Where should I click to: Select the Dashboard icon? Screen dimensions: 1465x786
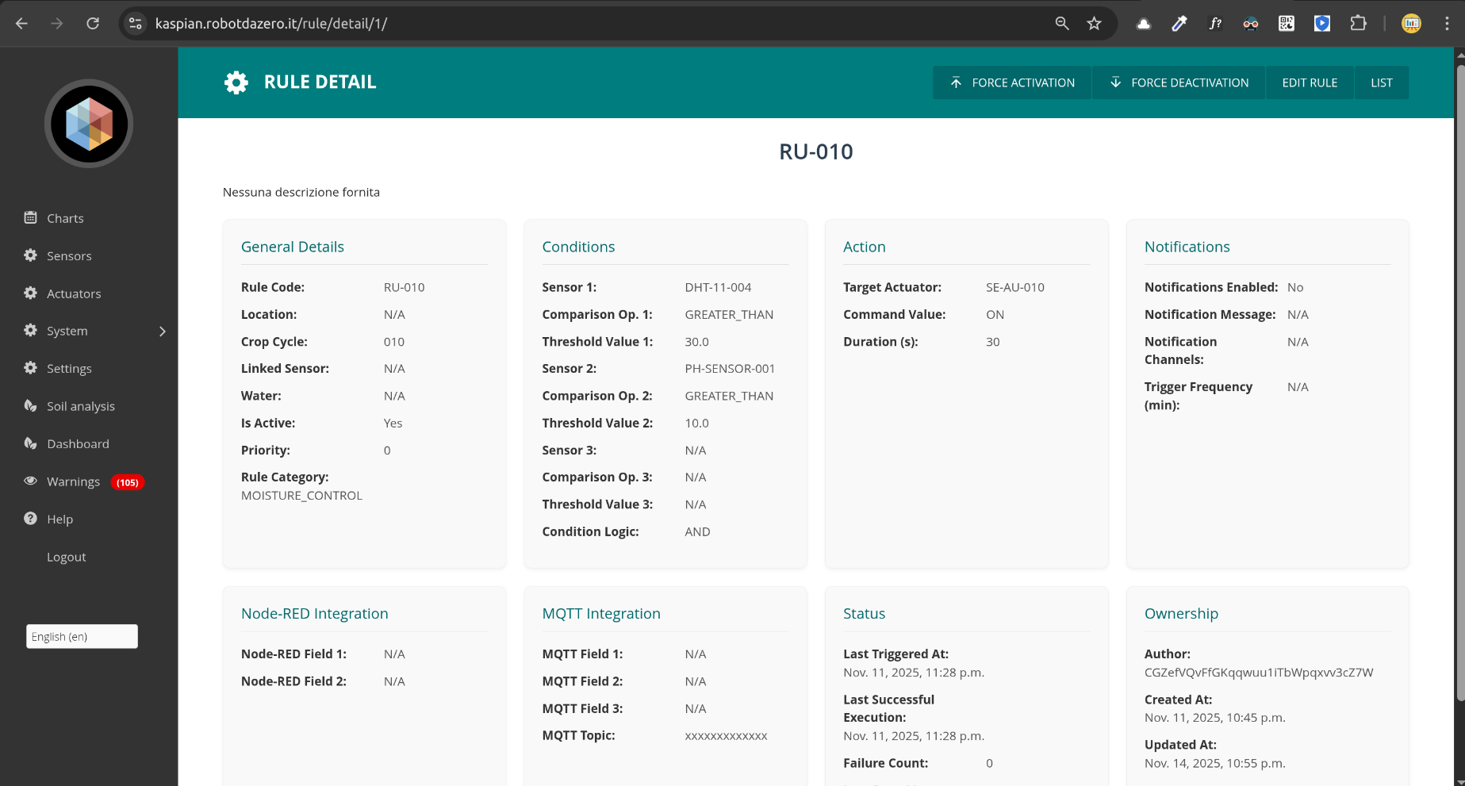tap(30, 443)
